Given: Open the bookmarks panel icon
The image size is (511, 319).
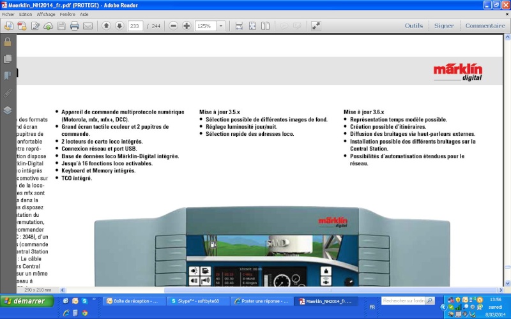Looking at the screenshot, I should [x=8, y=76].
